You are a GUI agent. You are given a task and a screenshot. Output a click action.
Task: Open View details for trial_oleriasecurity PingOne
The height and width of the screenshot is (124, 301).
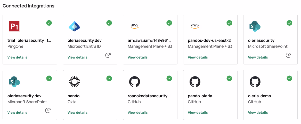click(x=17, y=57)
